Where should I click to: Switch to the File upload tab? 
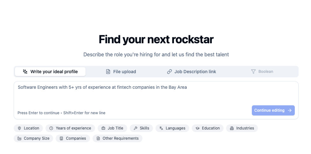(x=121, y=72)
